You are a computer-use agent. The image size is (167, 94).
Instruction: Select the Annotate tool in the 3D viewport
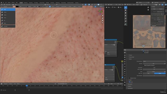[8, 26]
